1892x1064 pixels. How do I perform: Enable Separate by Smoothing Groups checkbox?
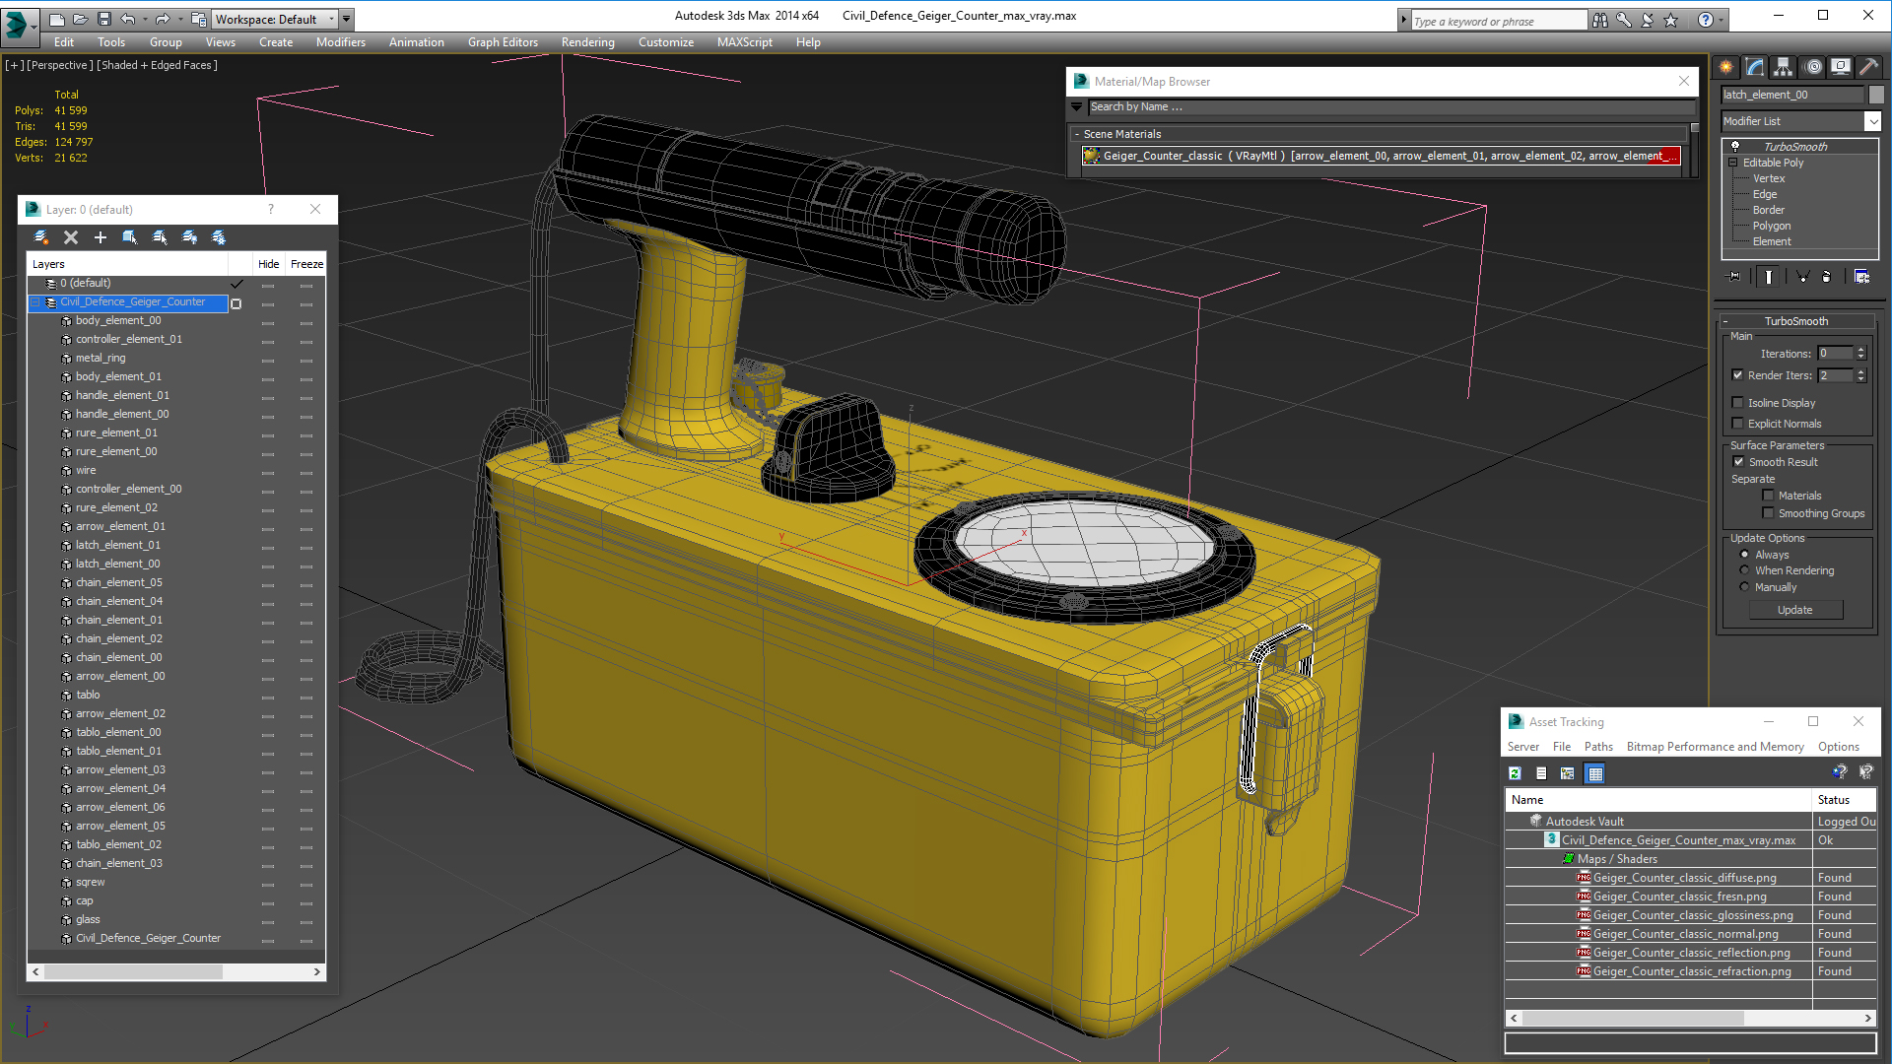[x=1768, y=513]
